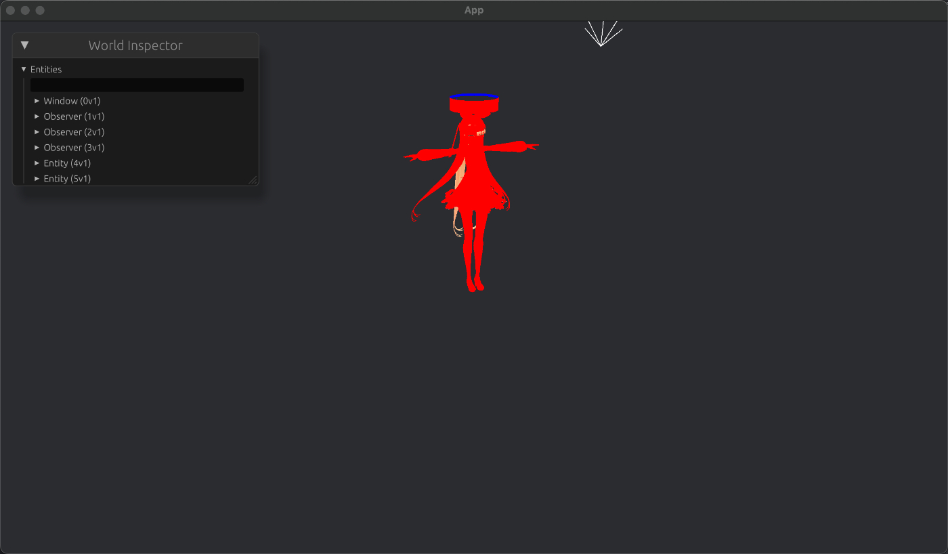Expand the Observer (3v1) entity arrow
948x554 pixels.
point(37,148)
